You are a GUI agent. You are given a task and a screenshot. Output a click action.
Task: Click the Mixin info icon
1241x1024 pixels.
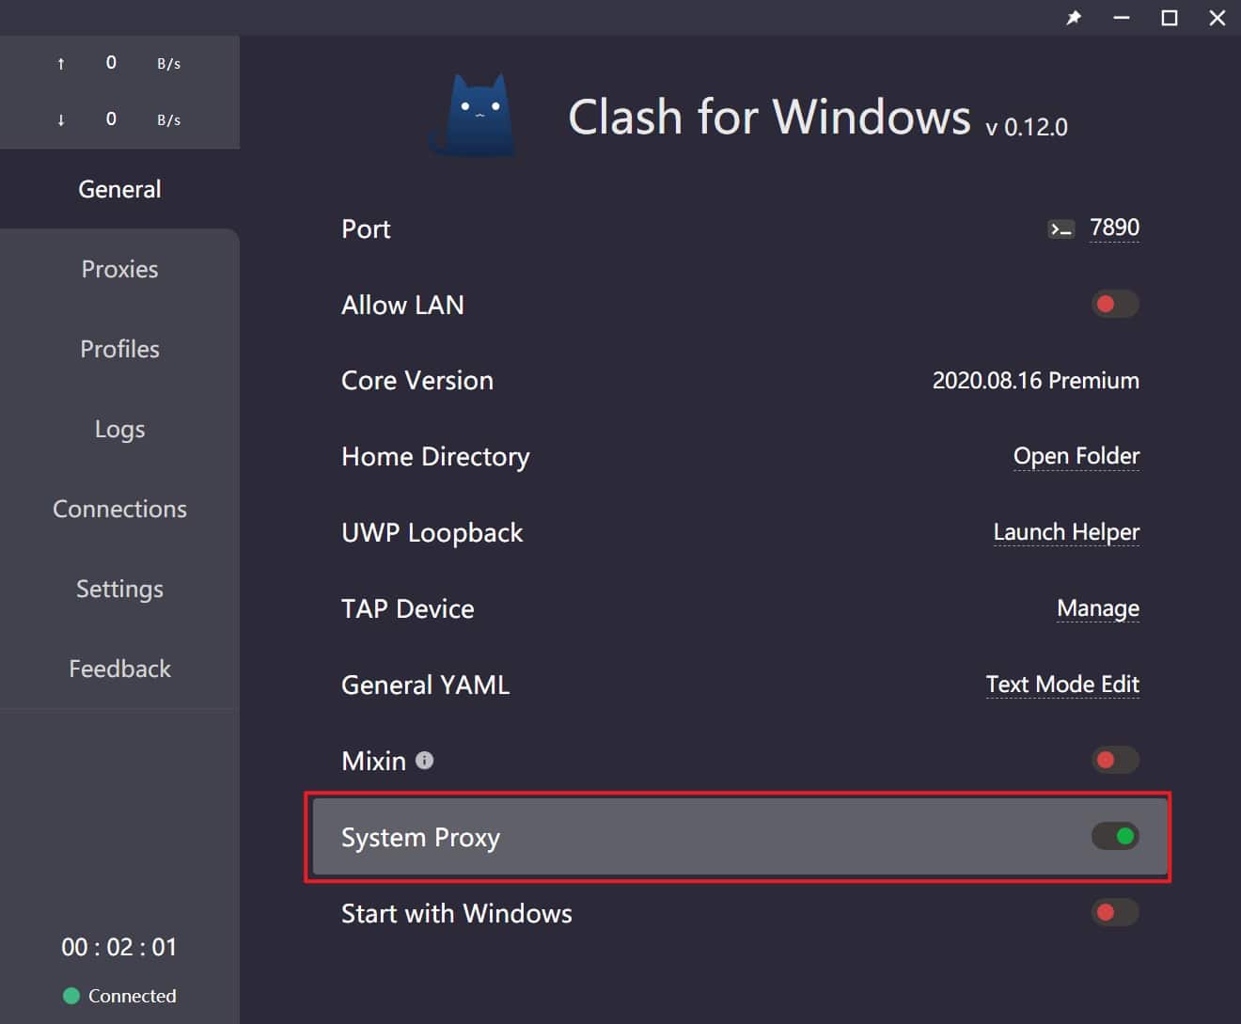(x=425, y=760)
